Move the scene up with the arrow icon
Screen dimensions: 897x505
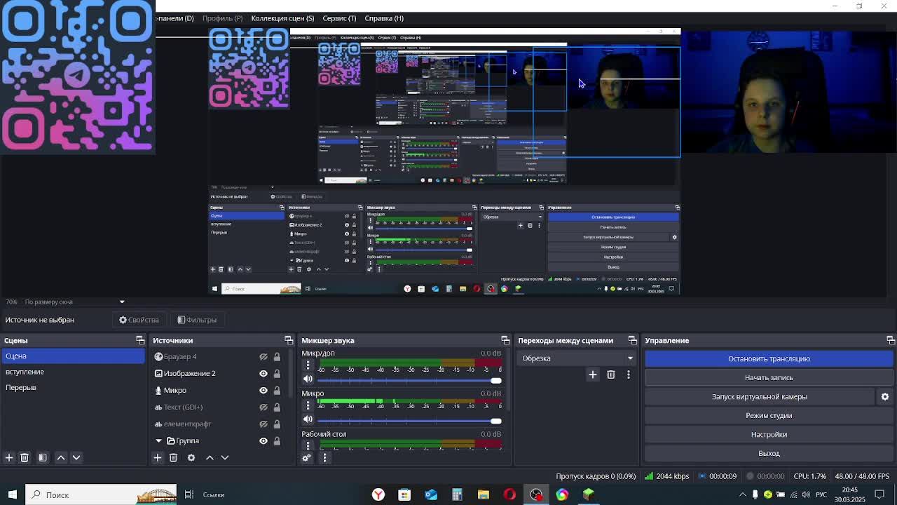pyautogui.click(x=61, y=457)
